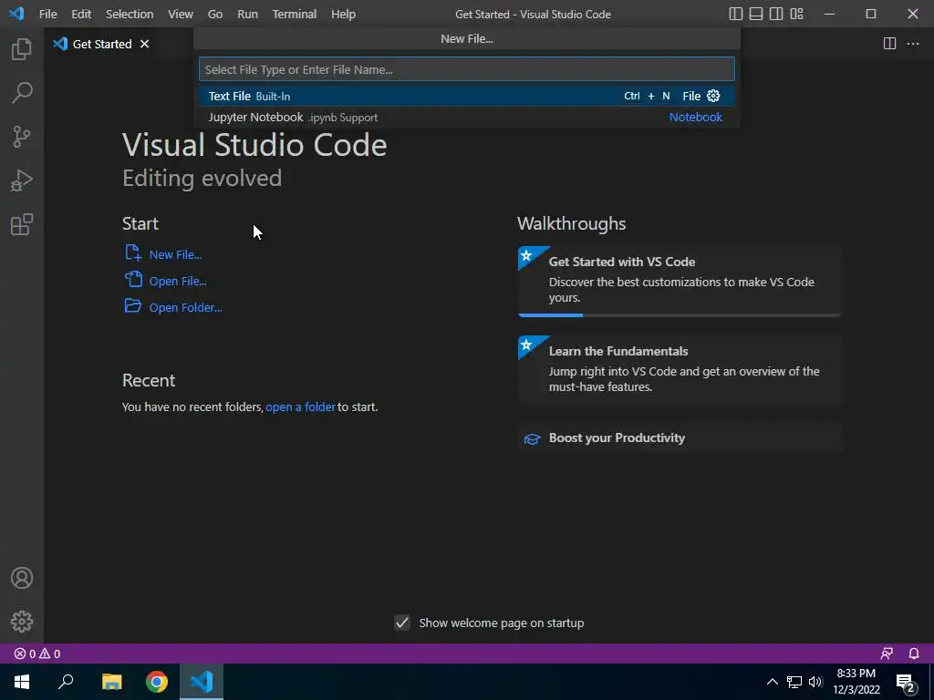The width and height of the screenshot is (934, 700).
Task: Open the Terminal menu
Action: tap(295, 14)
